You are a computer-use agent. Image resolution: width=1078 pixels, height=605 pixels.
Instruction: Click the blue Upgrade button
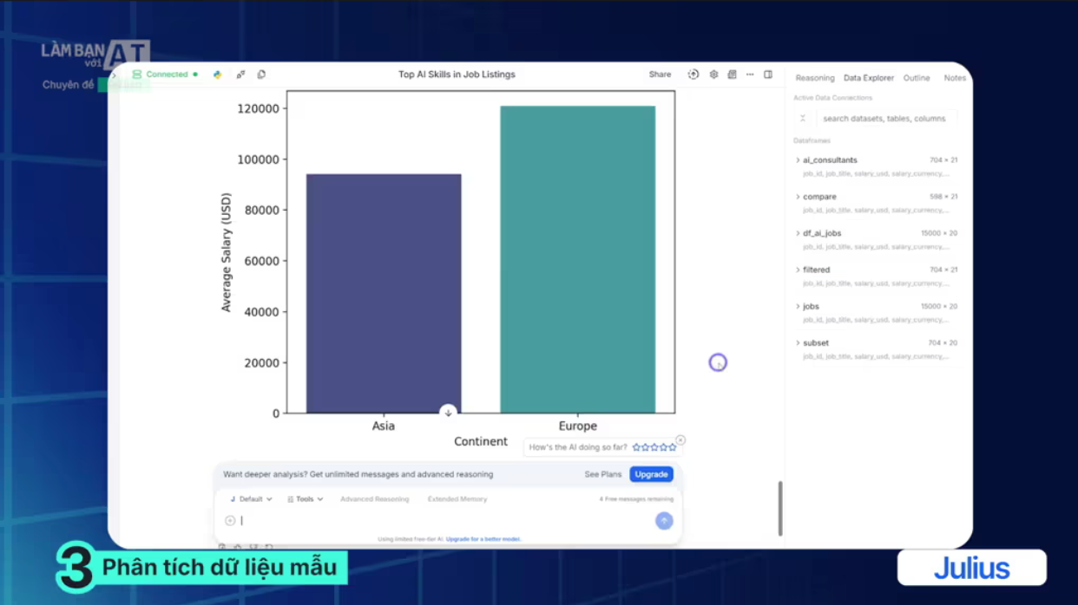click(x=651, y=475)
